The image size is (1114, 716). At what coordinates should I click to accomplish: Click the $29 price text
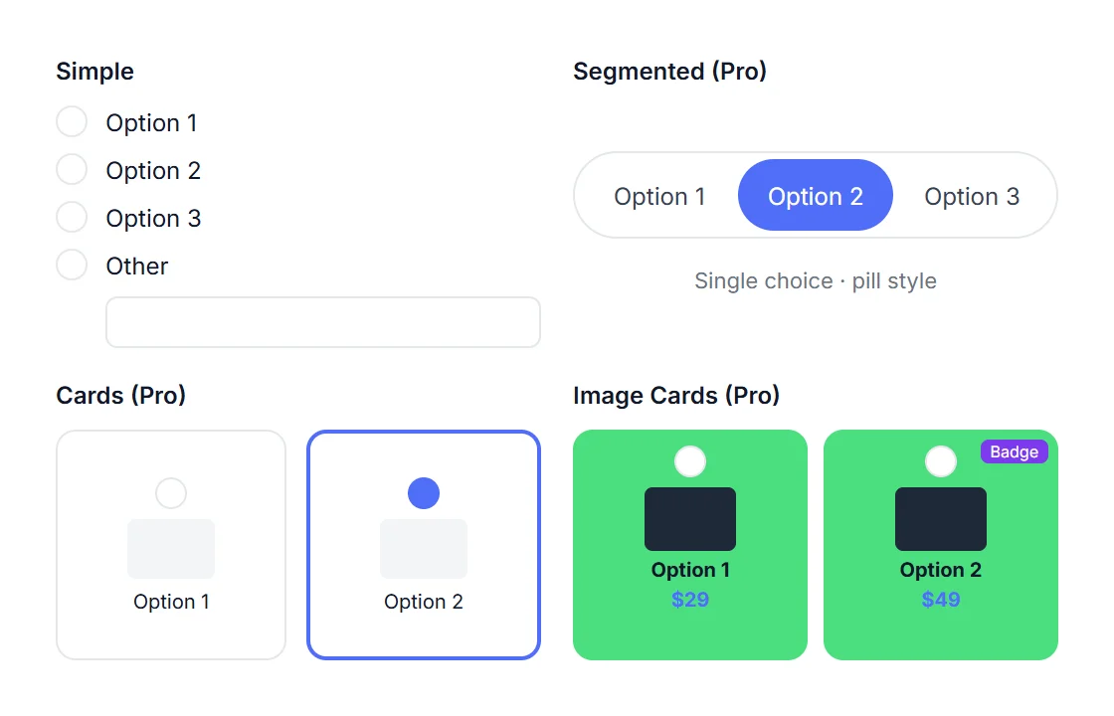point(690,600)
